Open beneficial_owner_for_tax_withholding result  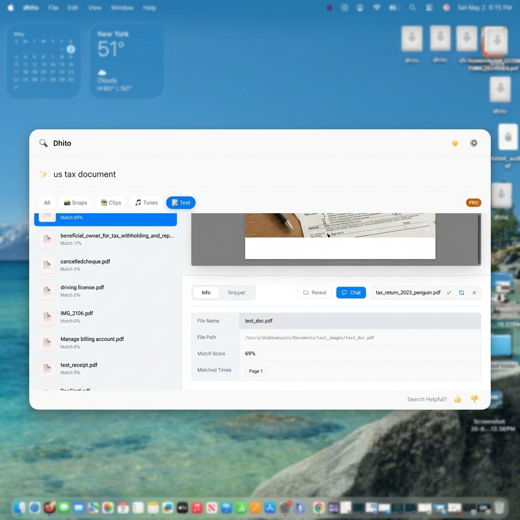tap(106, 239)
